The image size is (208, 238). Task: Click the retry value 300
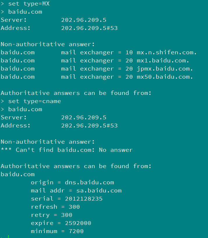point(67,215)
